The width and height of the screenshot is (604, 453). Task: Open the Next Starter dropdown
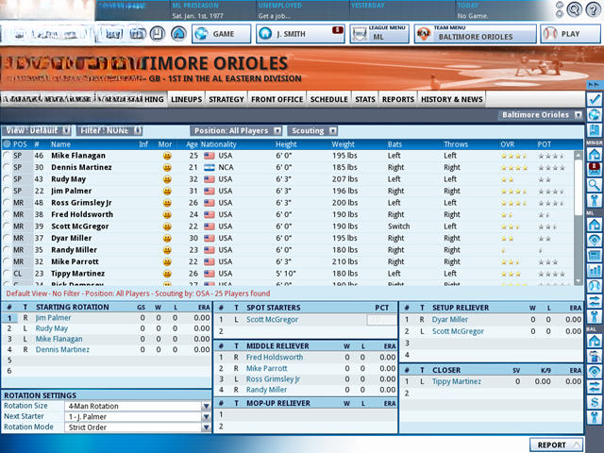[138, 417]
